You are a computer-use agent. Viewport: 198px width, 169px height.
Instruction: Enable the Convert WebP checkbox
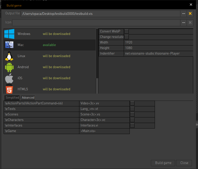[x=126, y=31]
